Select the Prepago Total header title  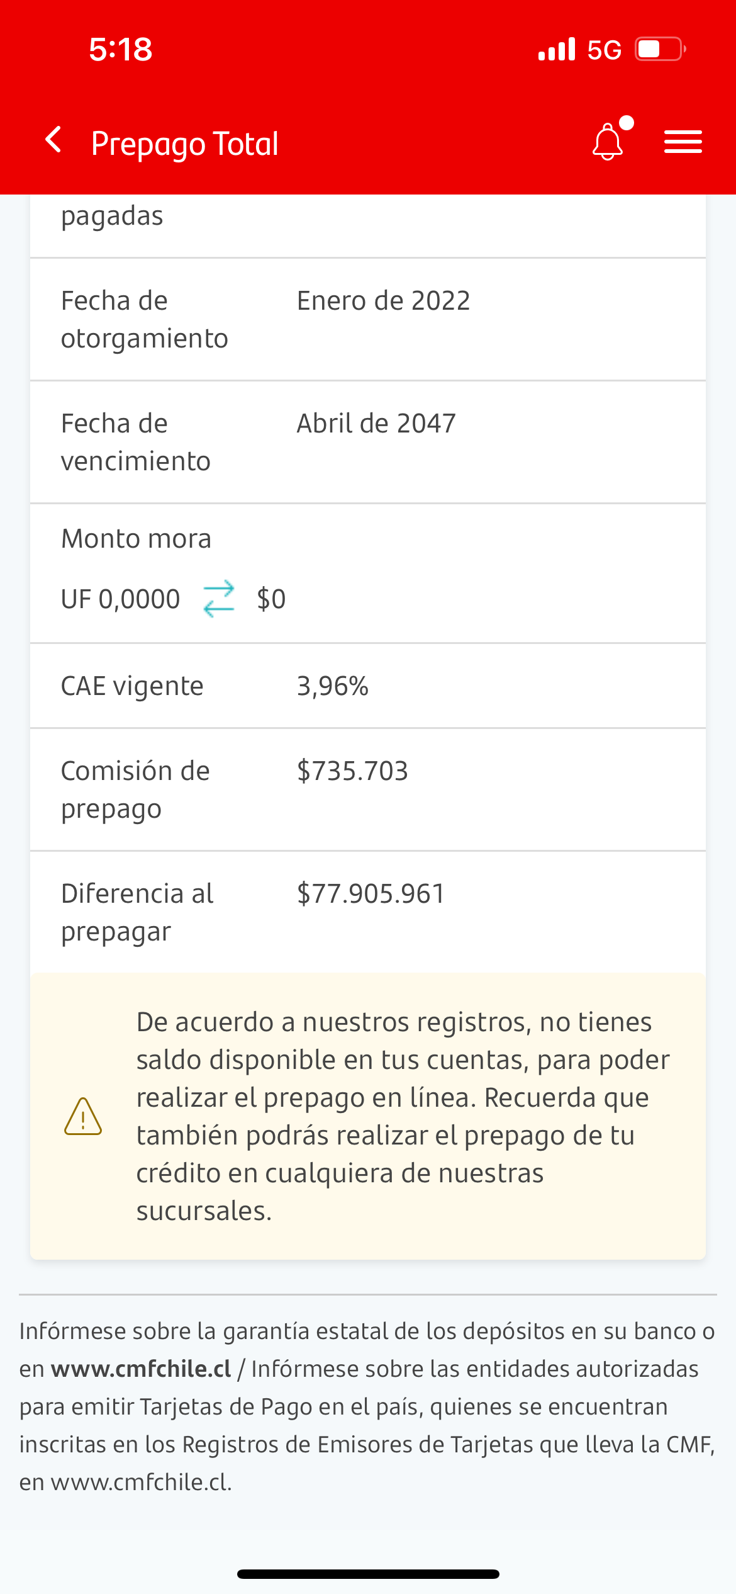tap(184, 144)
